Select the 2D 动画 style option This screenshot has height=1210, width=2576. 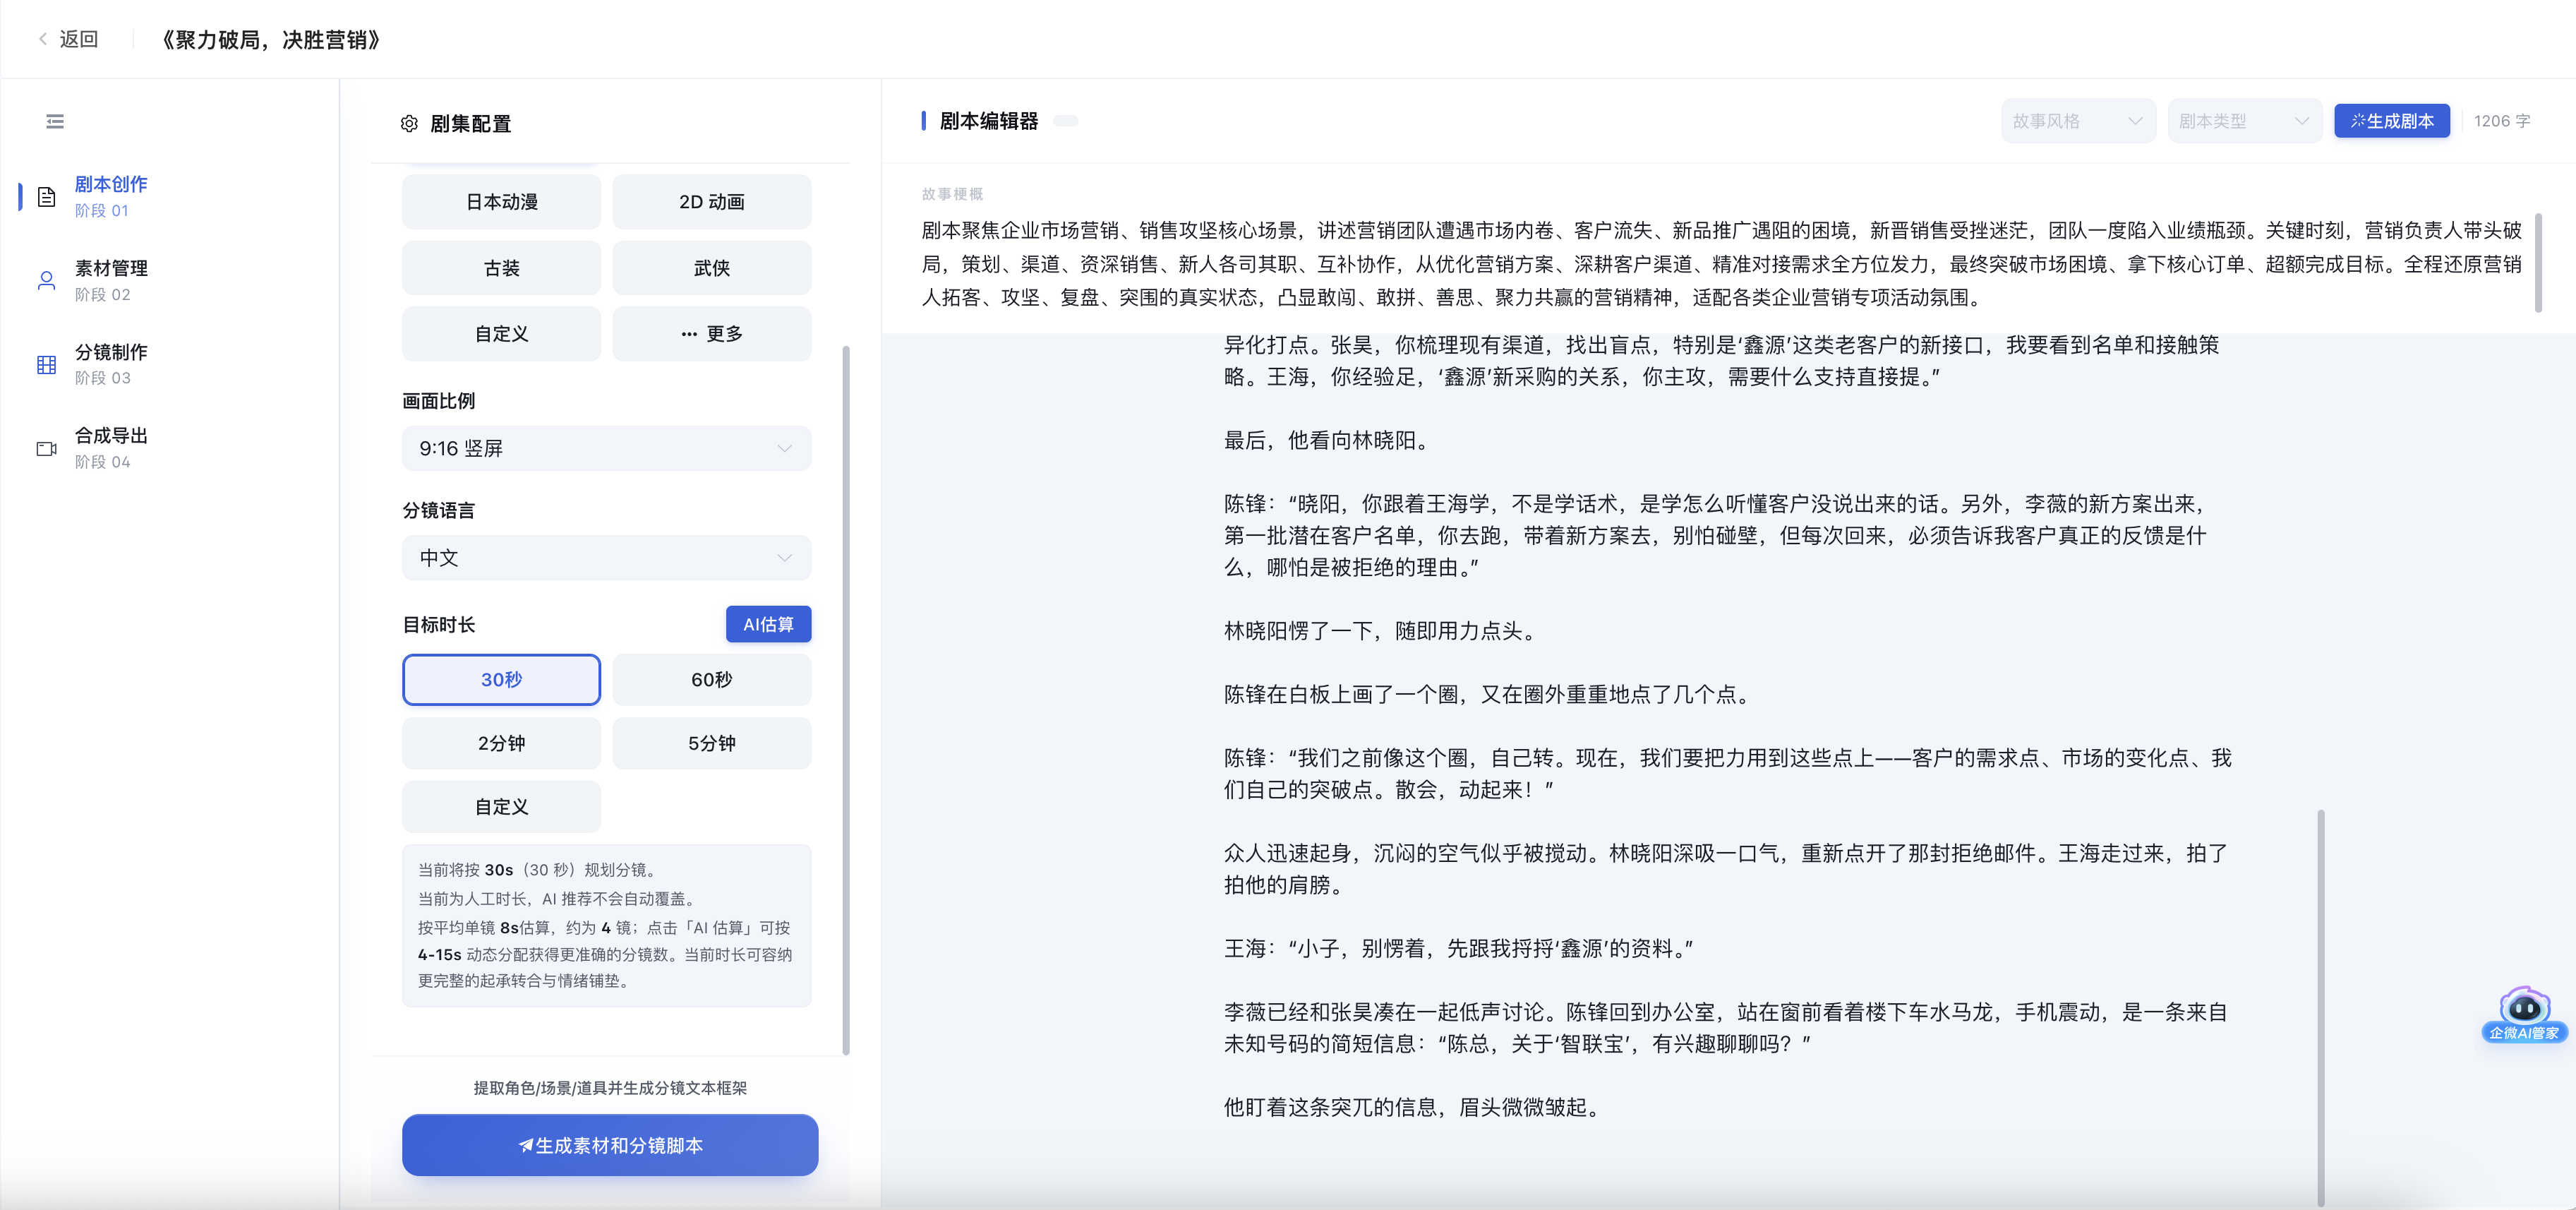711,201
